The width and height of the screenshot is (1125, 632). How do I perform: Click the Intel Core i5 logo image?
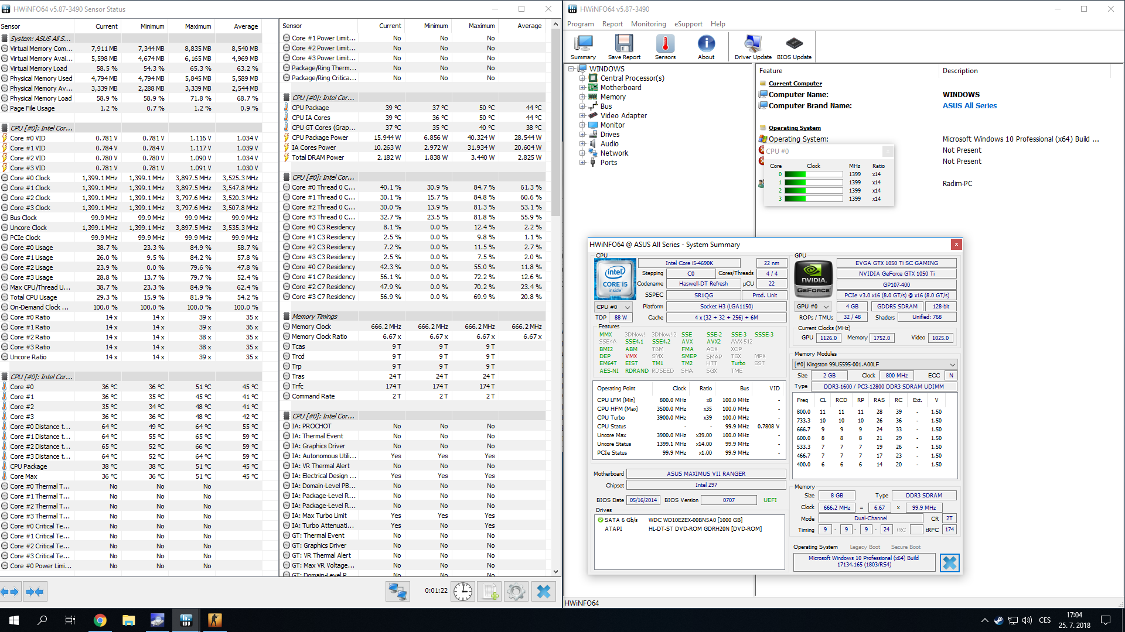[x=615, y=279]
